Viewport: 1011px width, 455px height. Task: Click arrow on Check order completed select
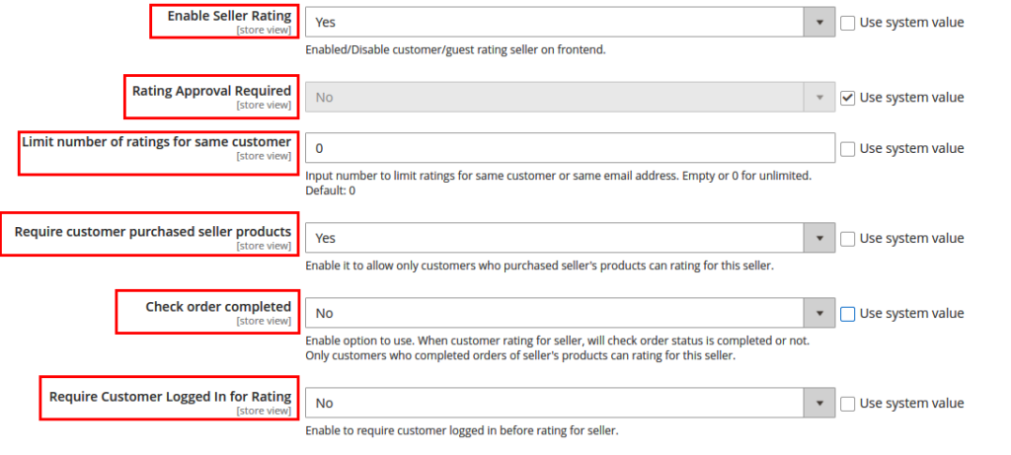click(x=818, y=313)
